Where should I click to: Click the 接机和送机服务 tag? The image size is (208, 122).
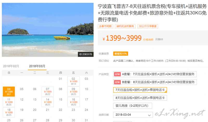(125, 26)
